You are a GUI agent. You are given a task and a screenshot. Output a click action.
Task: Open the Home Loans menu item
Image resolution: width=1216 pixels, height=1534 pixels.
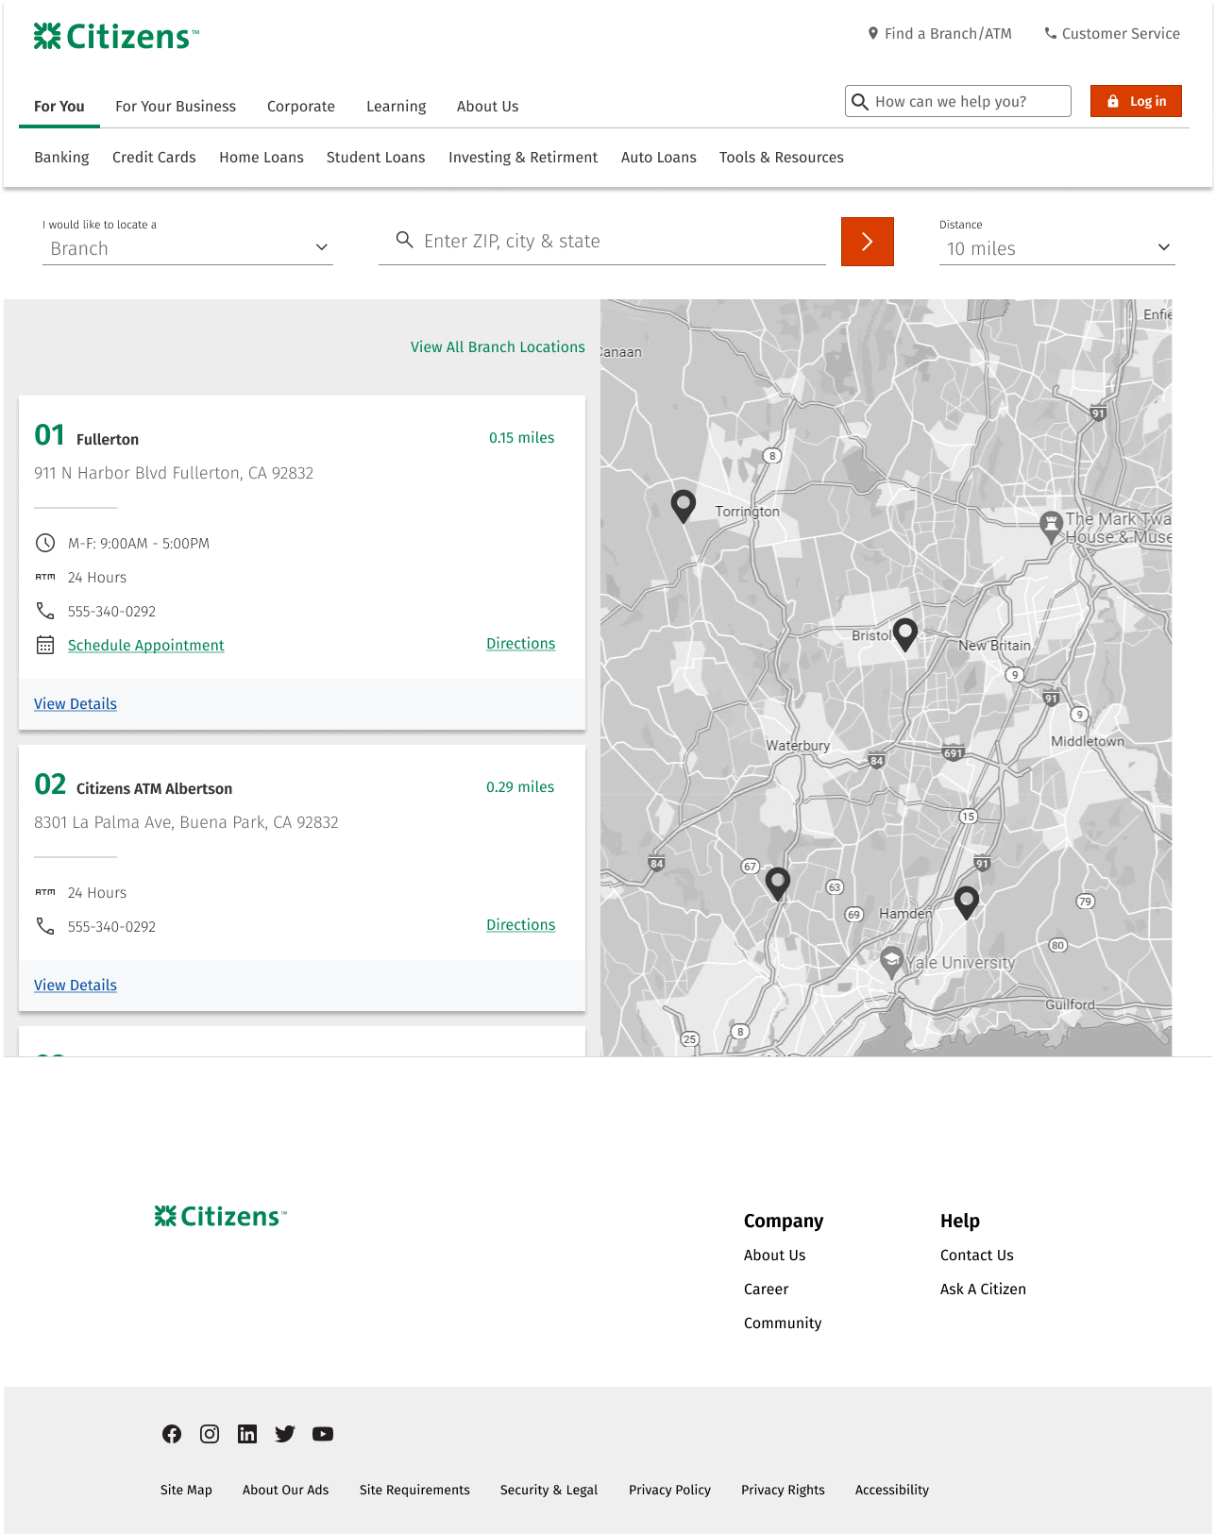[262, 158]
